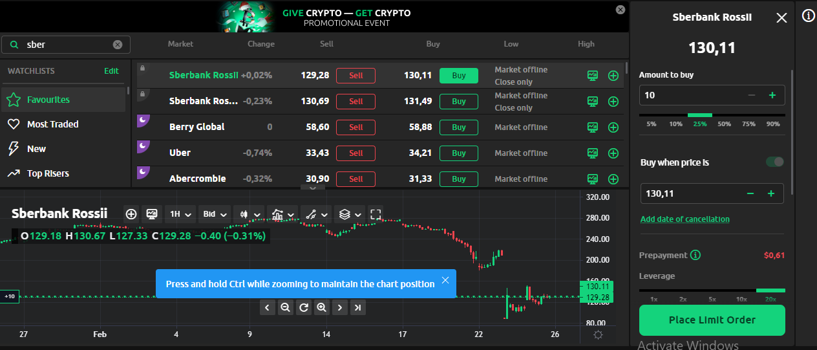The width and height of the screenshot is (817, 350).
Task: Select New watchlist
Action: tap(63, 149)
